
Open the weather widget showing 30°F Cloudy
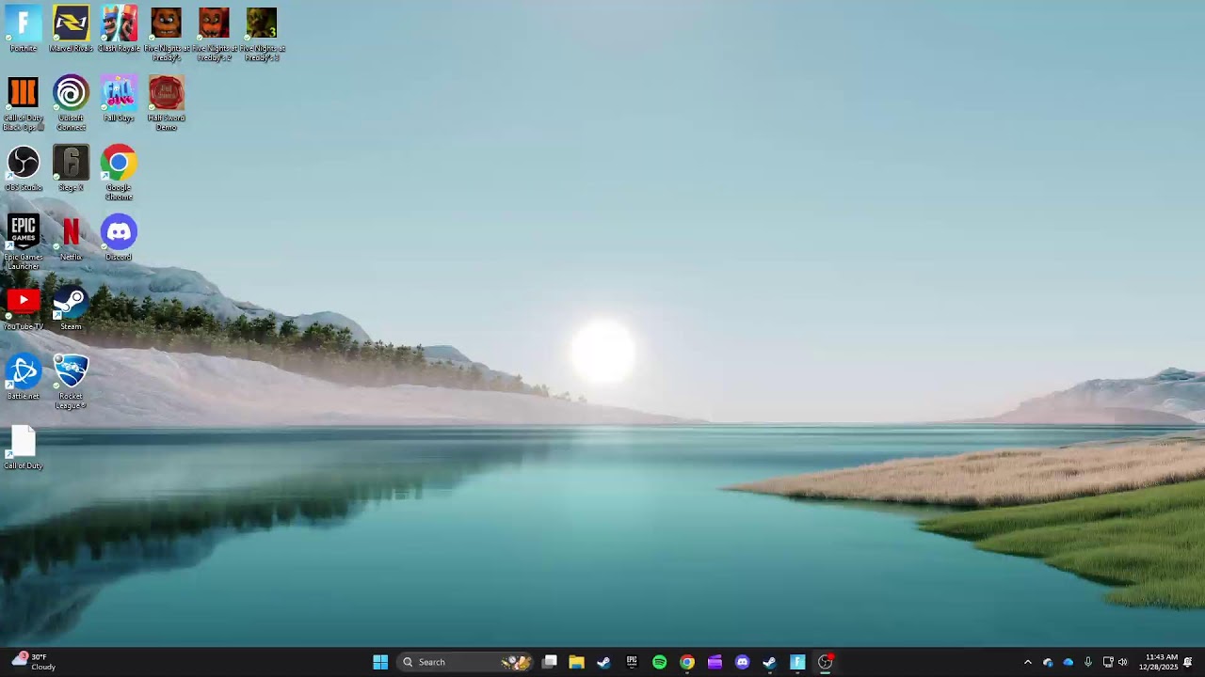coord(34,662)
